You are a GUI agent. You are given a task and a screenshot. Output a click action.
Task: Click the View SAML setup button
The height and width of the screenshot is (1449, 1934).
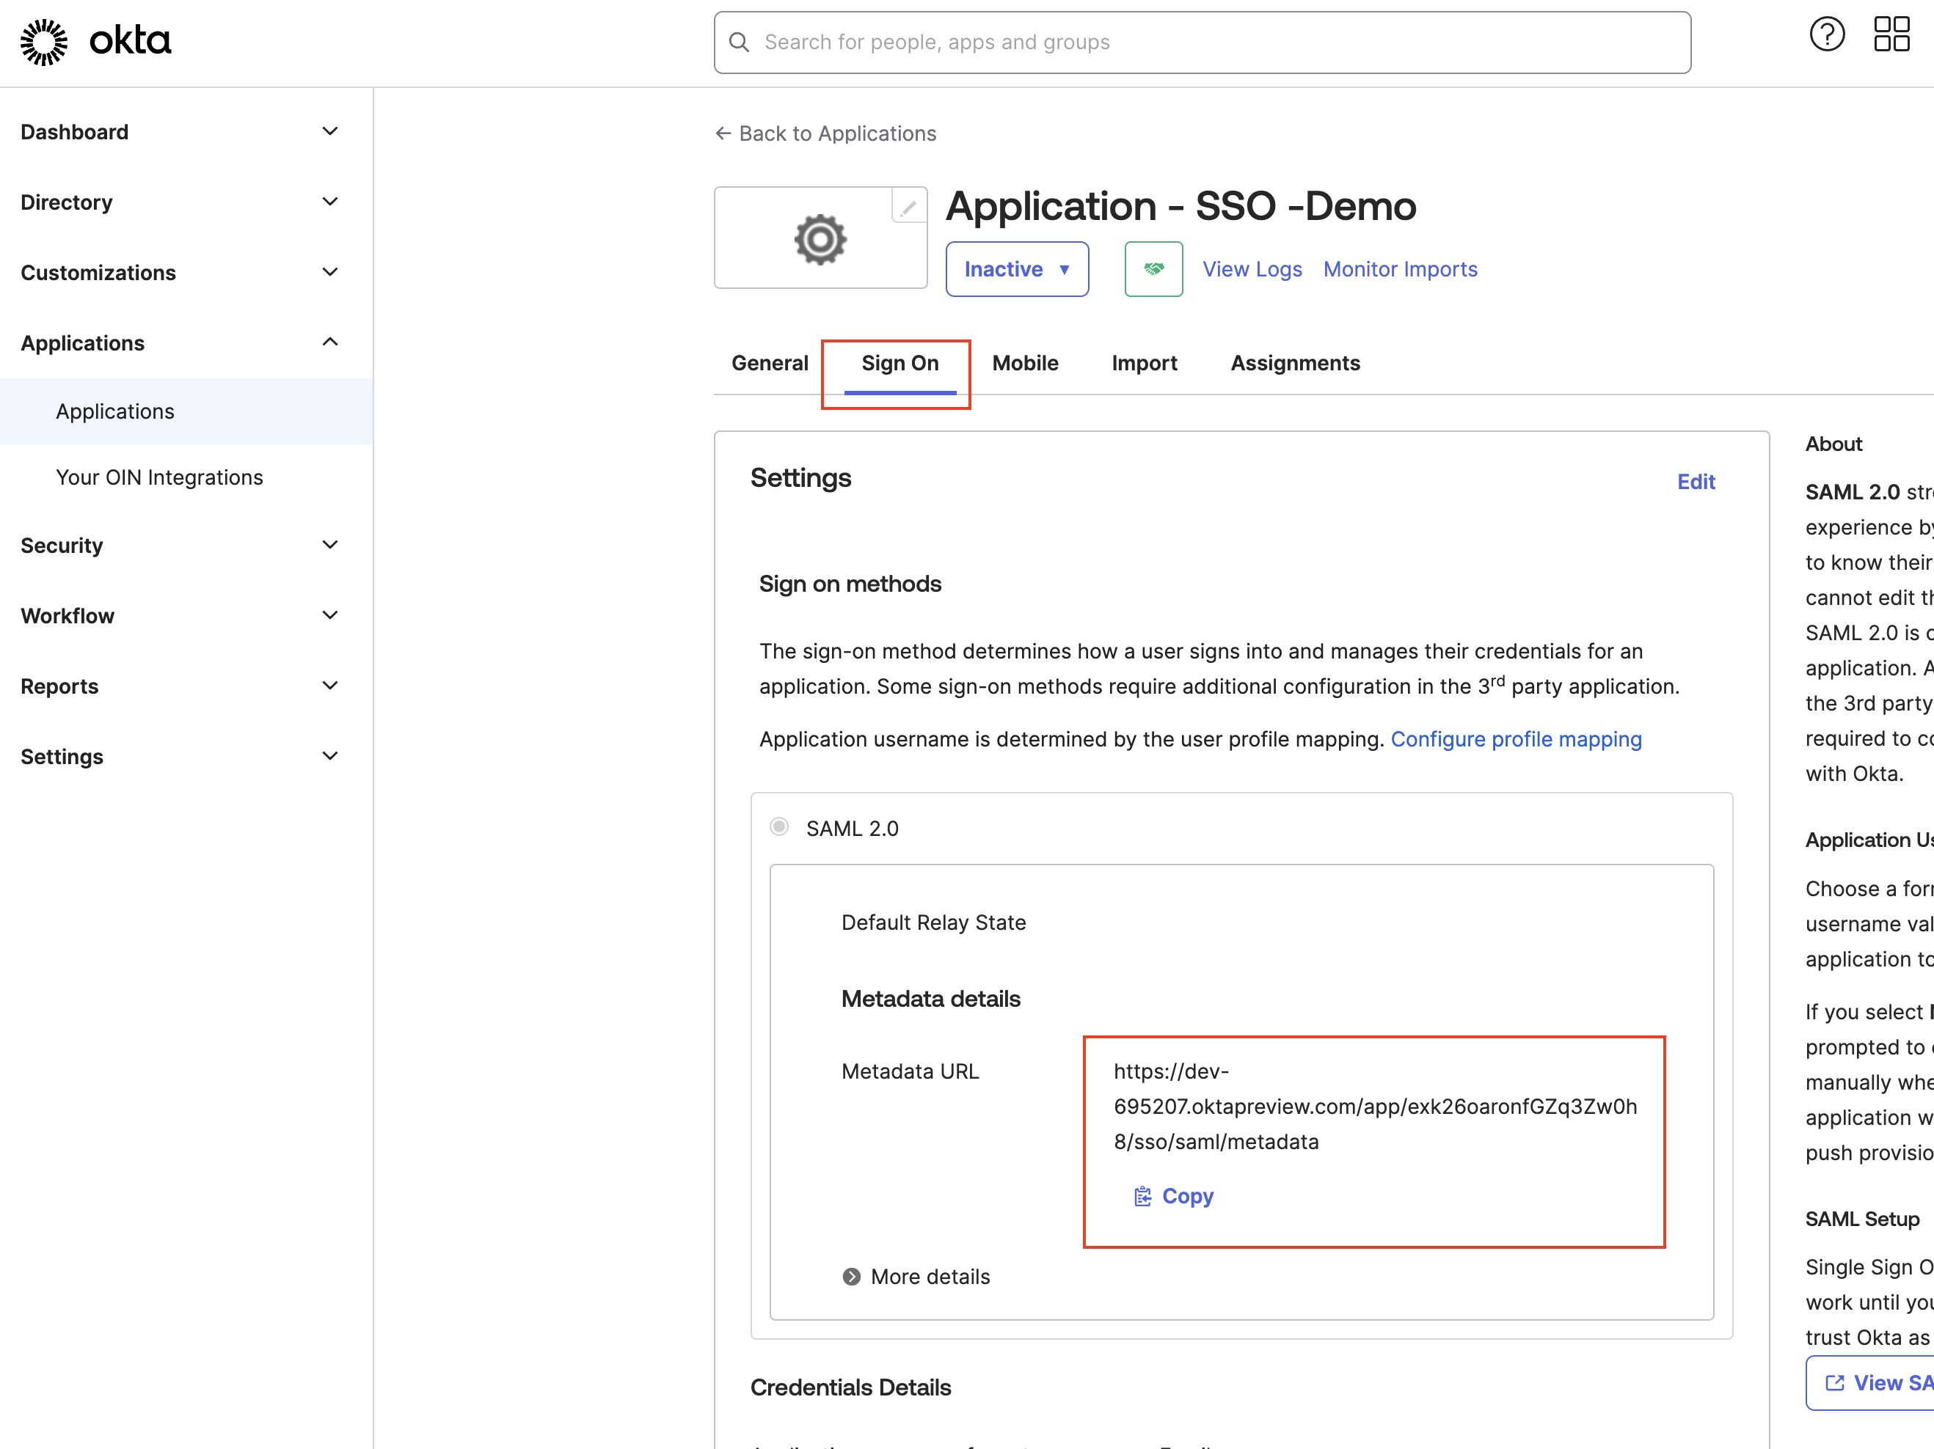1870,1382
